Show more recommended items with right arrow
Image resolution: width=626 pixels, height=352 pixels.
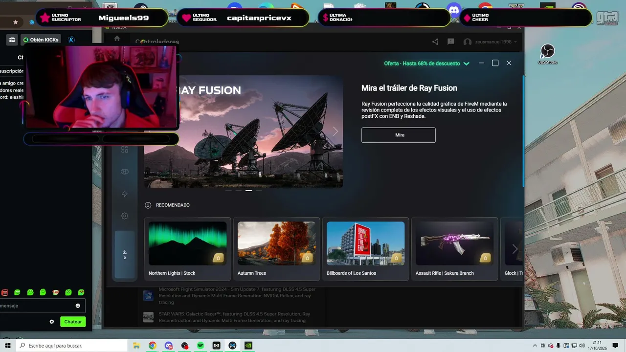(x=514, y=249)
